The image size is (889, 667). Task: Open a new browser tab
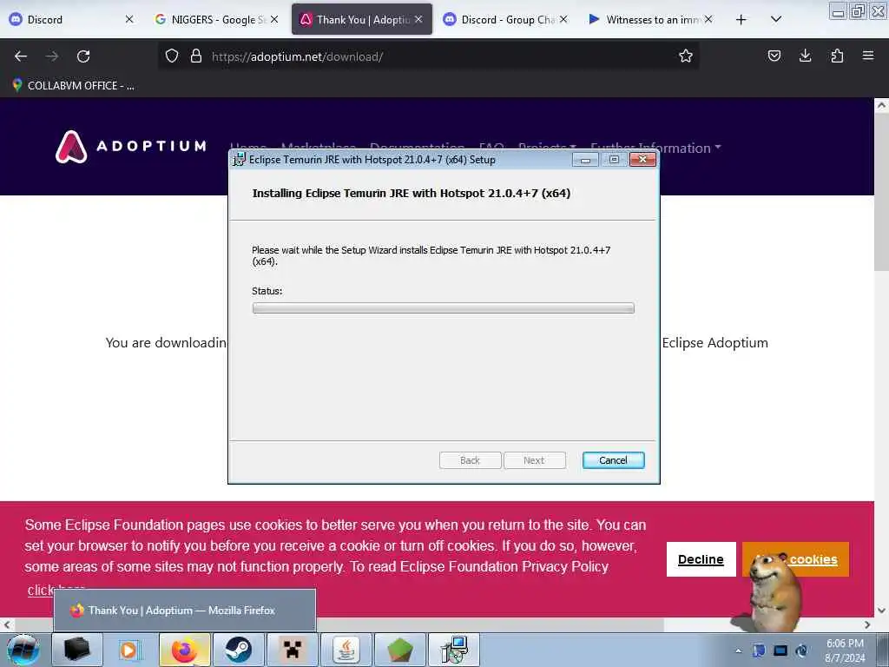click(741, 20)
